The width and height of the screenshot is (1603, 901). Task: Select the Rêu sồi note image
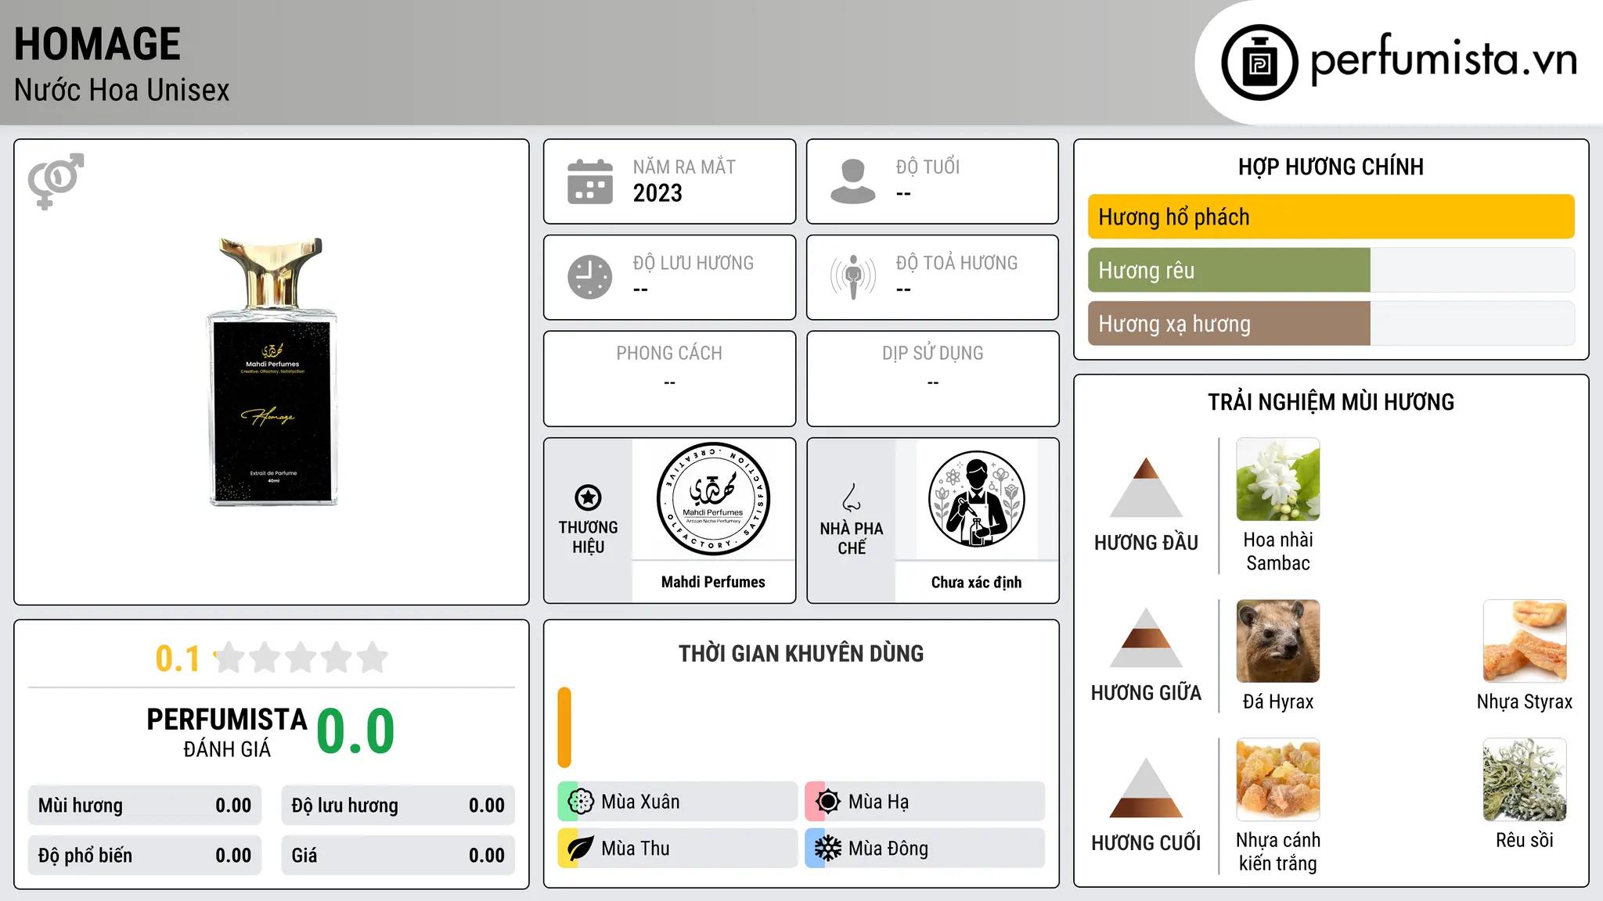point(1525,780)
